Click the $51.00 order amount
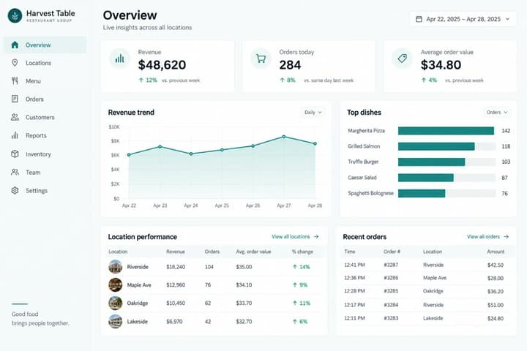Image resolution: width=527 pixels, height=351 pixels. [x=496, y=305]
